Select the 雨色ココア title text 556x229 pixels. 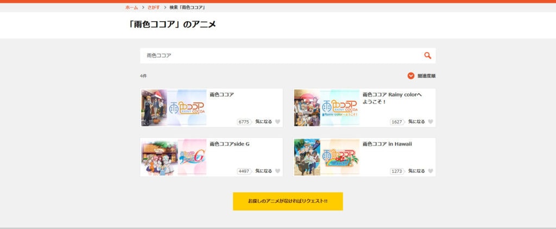[222, 95]
